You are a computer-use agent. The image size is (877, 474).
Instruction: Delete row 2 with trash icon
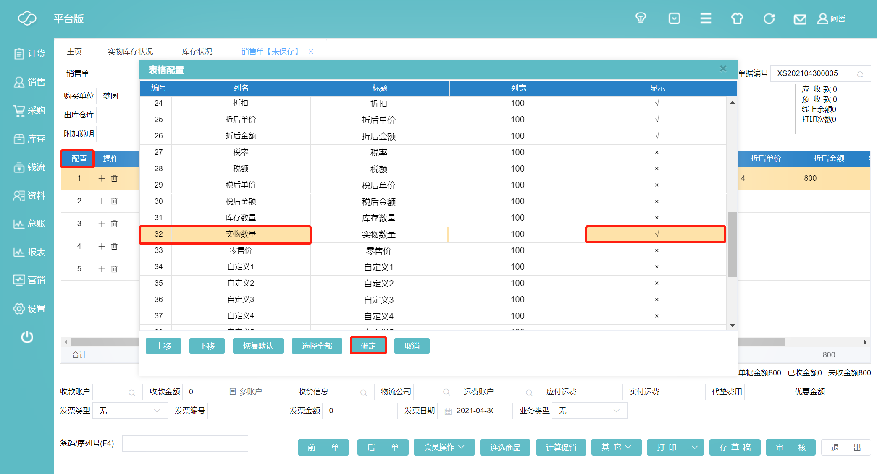point(114,201)
